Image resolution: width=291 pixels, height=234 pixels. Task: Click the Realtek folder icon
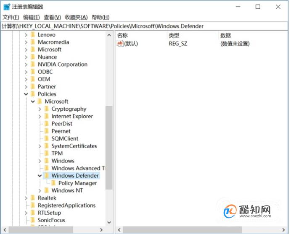(33, 198)
